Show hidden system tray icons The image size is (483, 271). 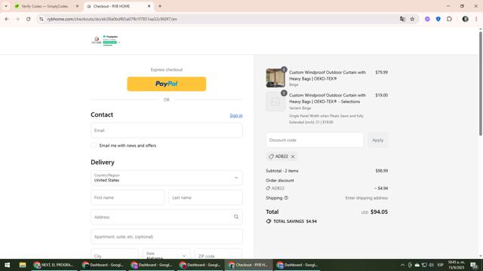[x=402, y=265]
